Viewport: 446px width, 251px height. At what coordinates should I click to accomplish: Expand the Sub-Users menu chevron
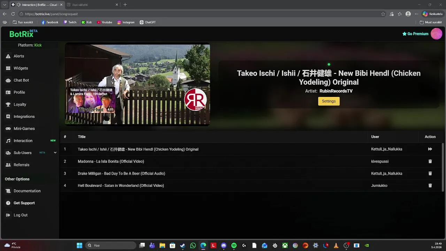tap(55, 153)
